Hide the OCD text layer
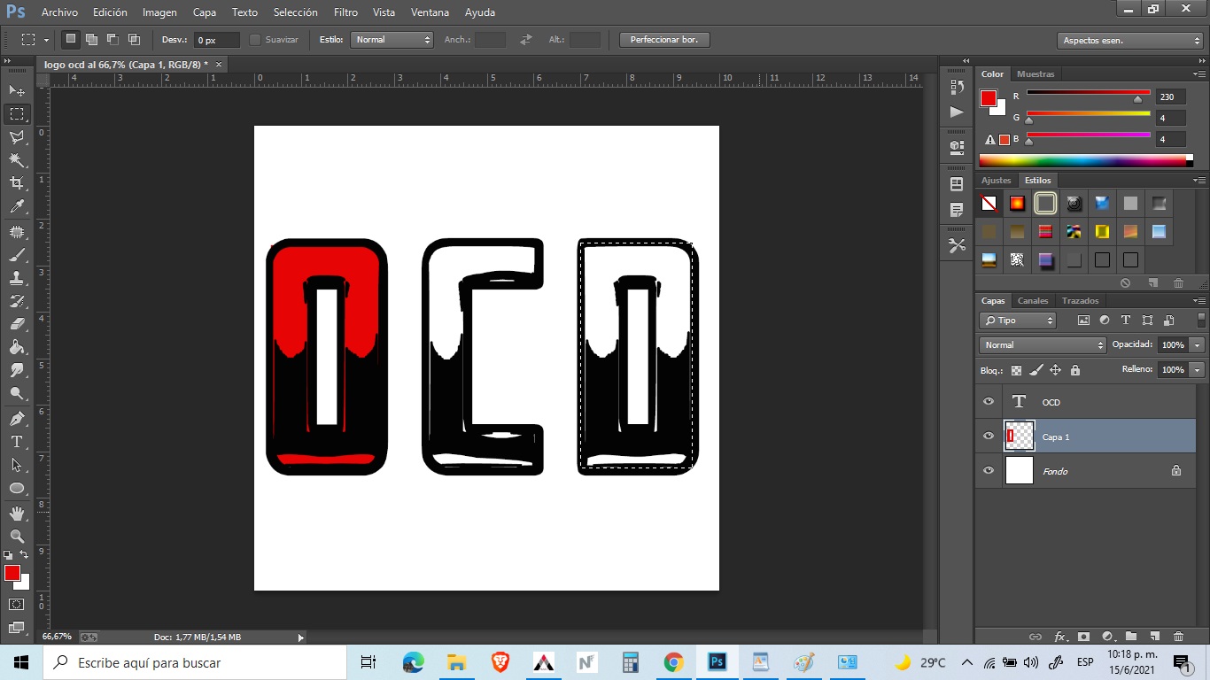1210x680 pixels. pos(989,402)
